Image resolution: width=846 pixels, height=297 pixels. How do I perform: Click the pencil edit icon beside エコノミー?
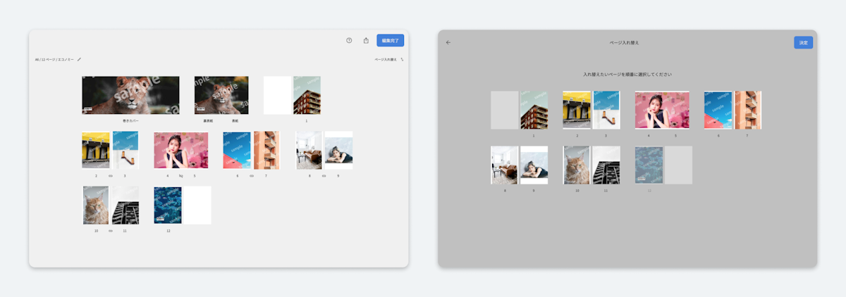point(79,60)
